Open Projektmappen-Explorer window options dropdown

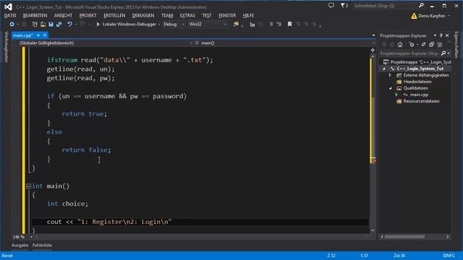pyautogui.click(x=435, y=35)
